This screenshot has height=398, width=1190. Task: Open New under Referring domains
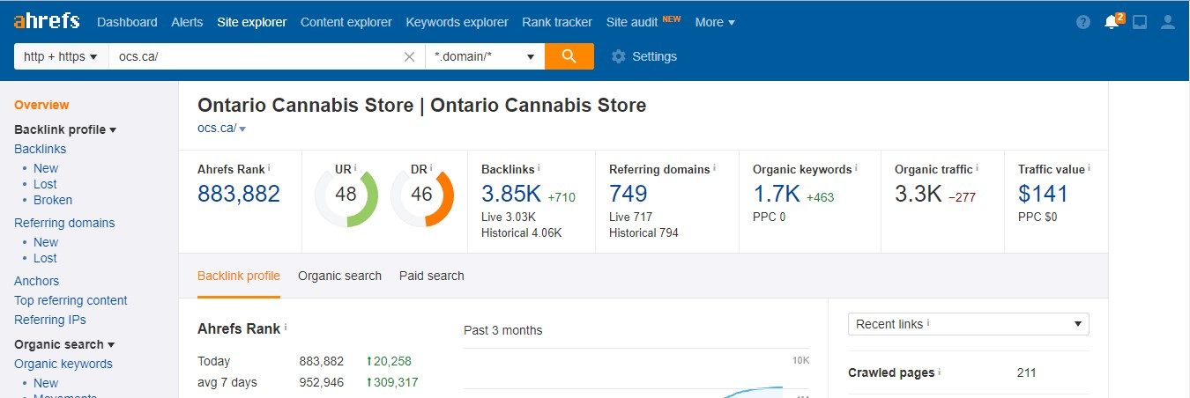coord(46,242)
